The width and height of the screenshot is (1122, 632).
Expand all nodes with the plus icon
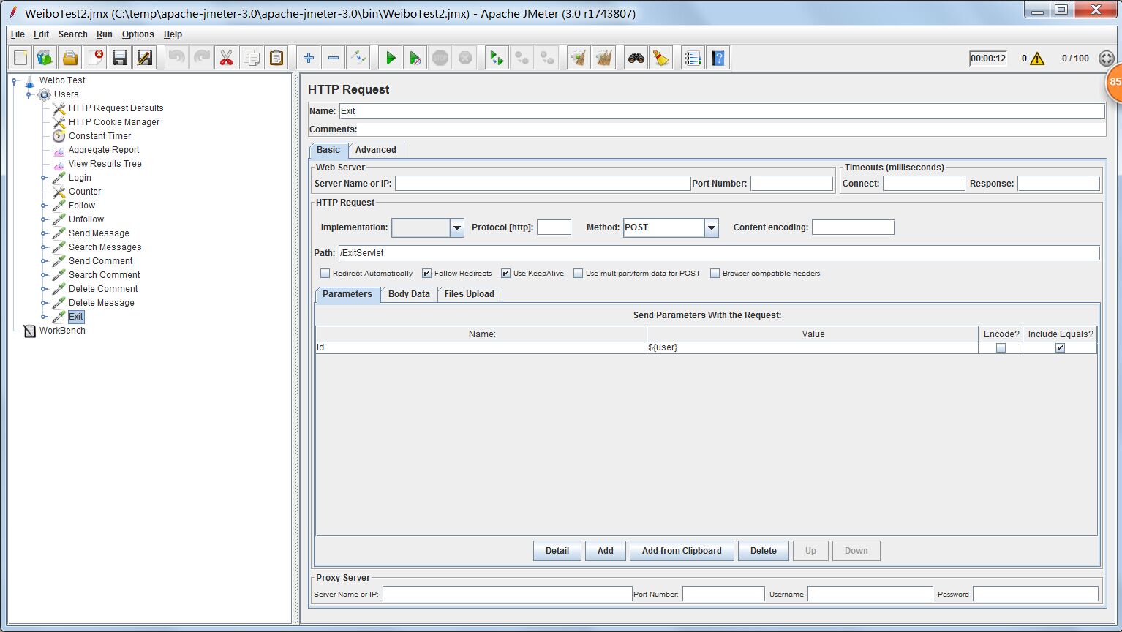(309, 58)
